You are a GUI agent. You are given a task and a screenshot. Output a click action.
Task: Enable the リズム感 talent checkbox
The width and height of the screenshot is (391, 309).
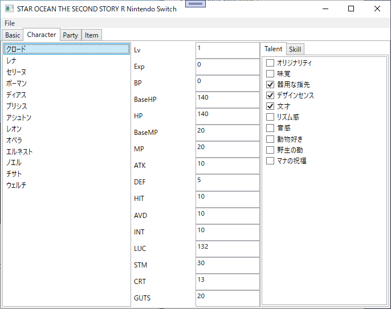tap(270, 117)
